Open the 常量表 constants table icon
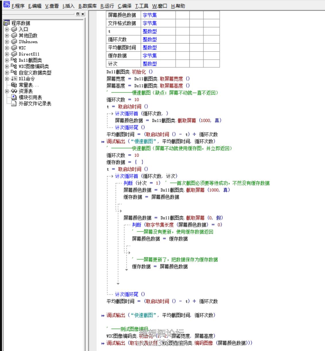This screenshot has height=351, width=325. coord(14,85)
